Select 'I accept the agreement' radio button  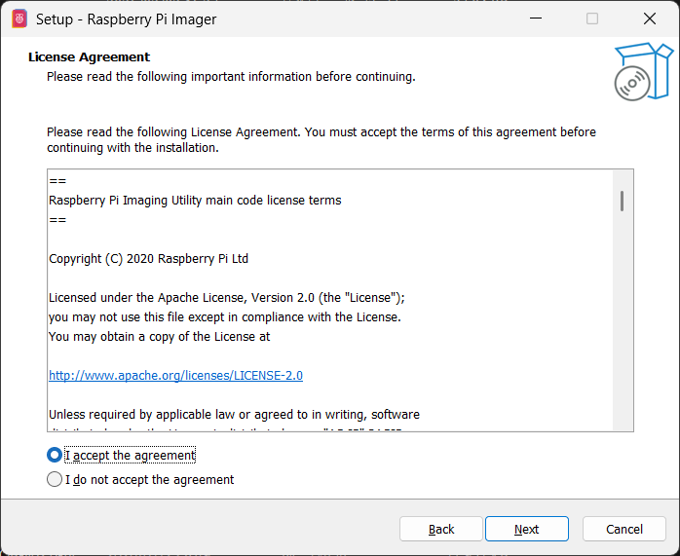coord(55,455)
